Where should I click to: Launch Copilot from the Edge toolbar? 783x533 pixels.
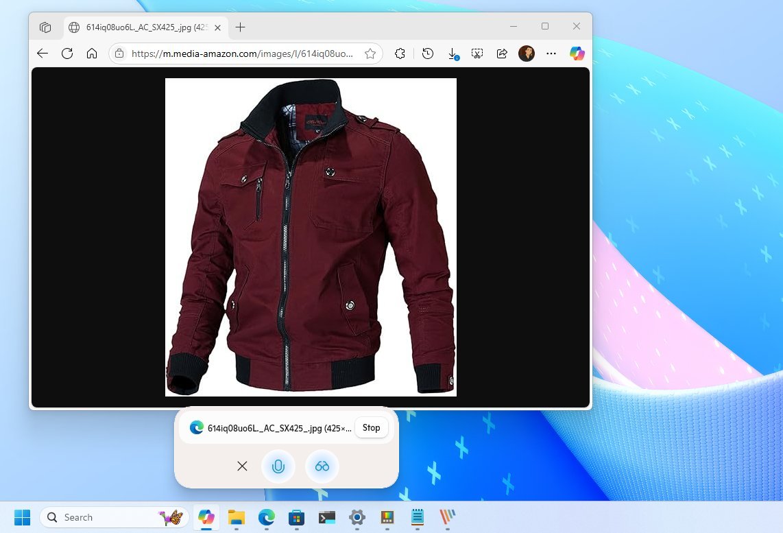coord(576,53)
